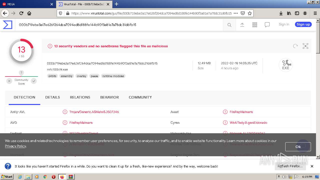
Task: Show hidden tray icons arrow
Action: pyautogui.click(x=279, y=177)
